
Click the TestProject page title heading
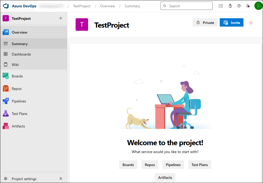[112, 25]
